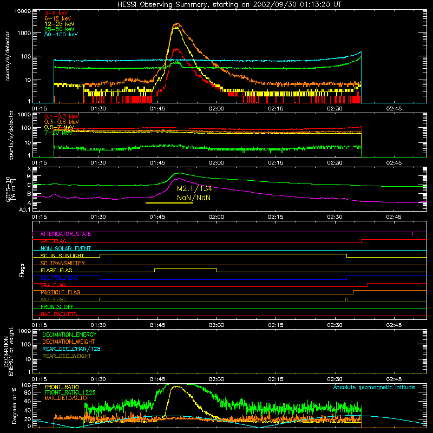Select the 3-6 keV legend label
433x433 pixels.
coord(56,13)
